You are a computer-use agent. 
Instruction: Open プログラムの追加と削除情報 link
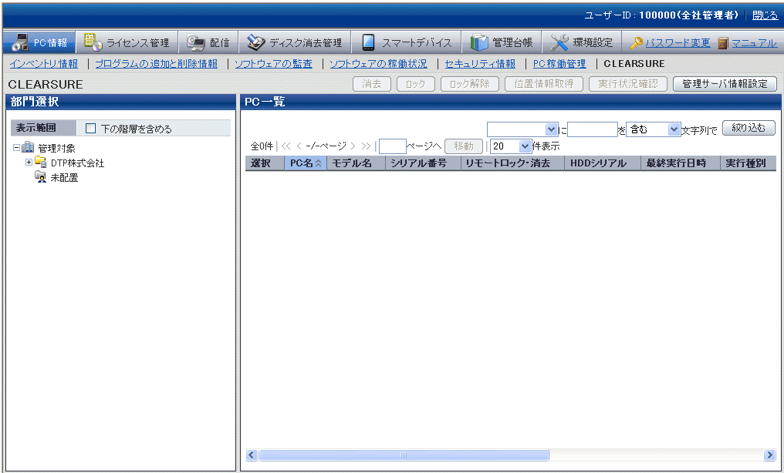(157, 64)
